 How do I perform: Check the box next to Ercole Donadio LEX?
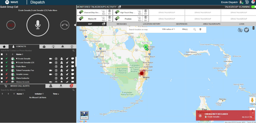point(2,62)
